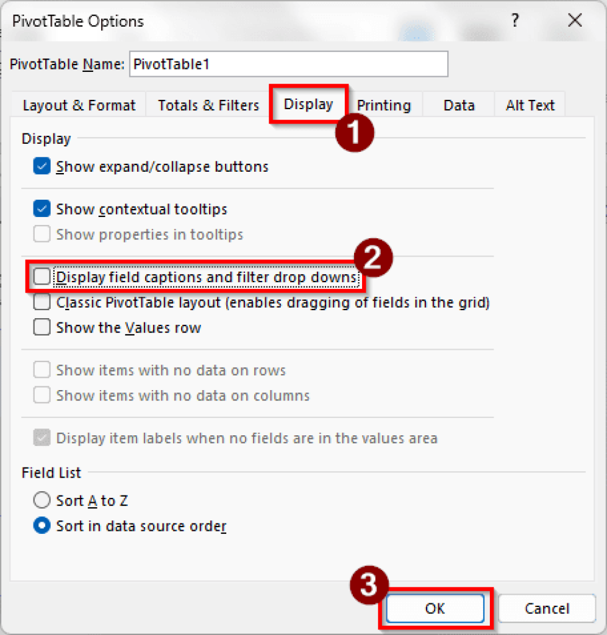Click inside the PivotTable Name field
The height and width of the screenshot is (635, 607).
tap(288, 64)
